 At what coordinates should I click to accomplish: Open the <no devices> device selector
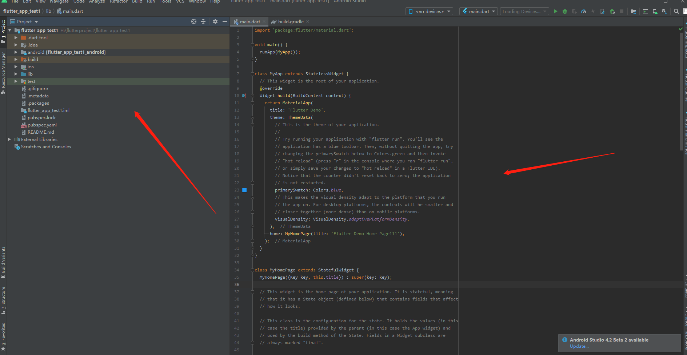429,11
